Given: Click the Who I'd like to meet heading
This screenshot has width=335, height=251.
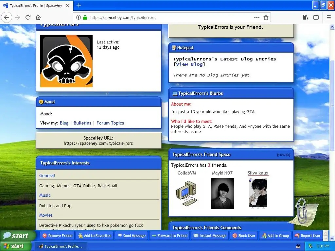Looking at the screenshot, I should point(192,121).
